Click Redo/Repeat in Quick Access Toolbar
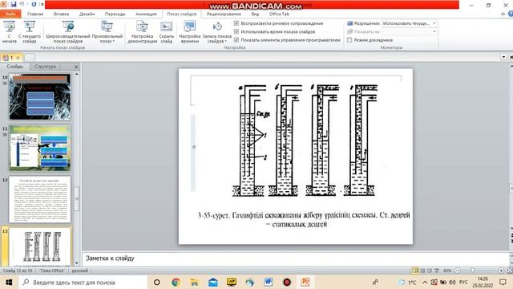513x289 pixels. click(34, 4)
